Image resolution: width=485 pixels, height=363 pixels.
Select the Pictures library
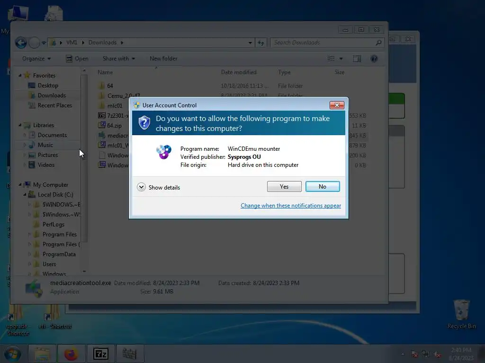48,155
